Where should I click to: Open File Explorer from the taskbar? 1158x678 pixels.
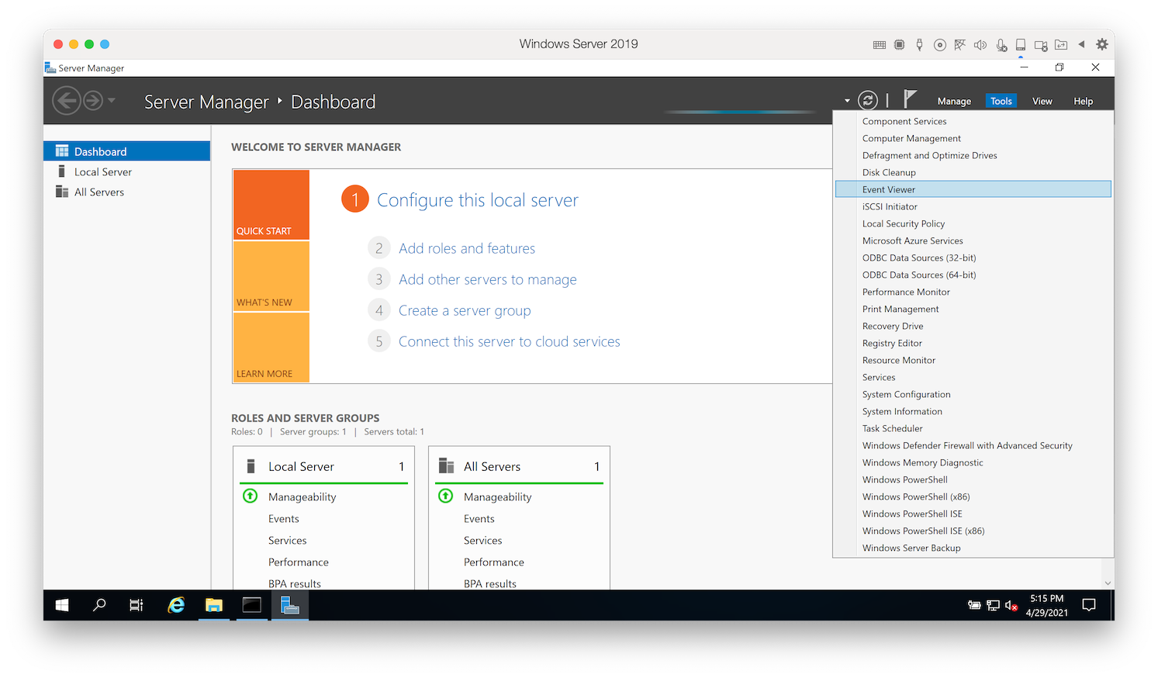tap(214, 605)
